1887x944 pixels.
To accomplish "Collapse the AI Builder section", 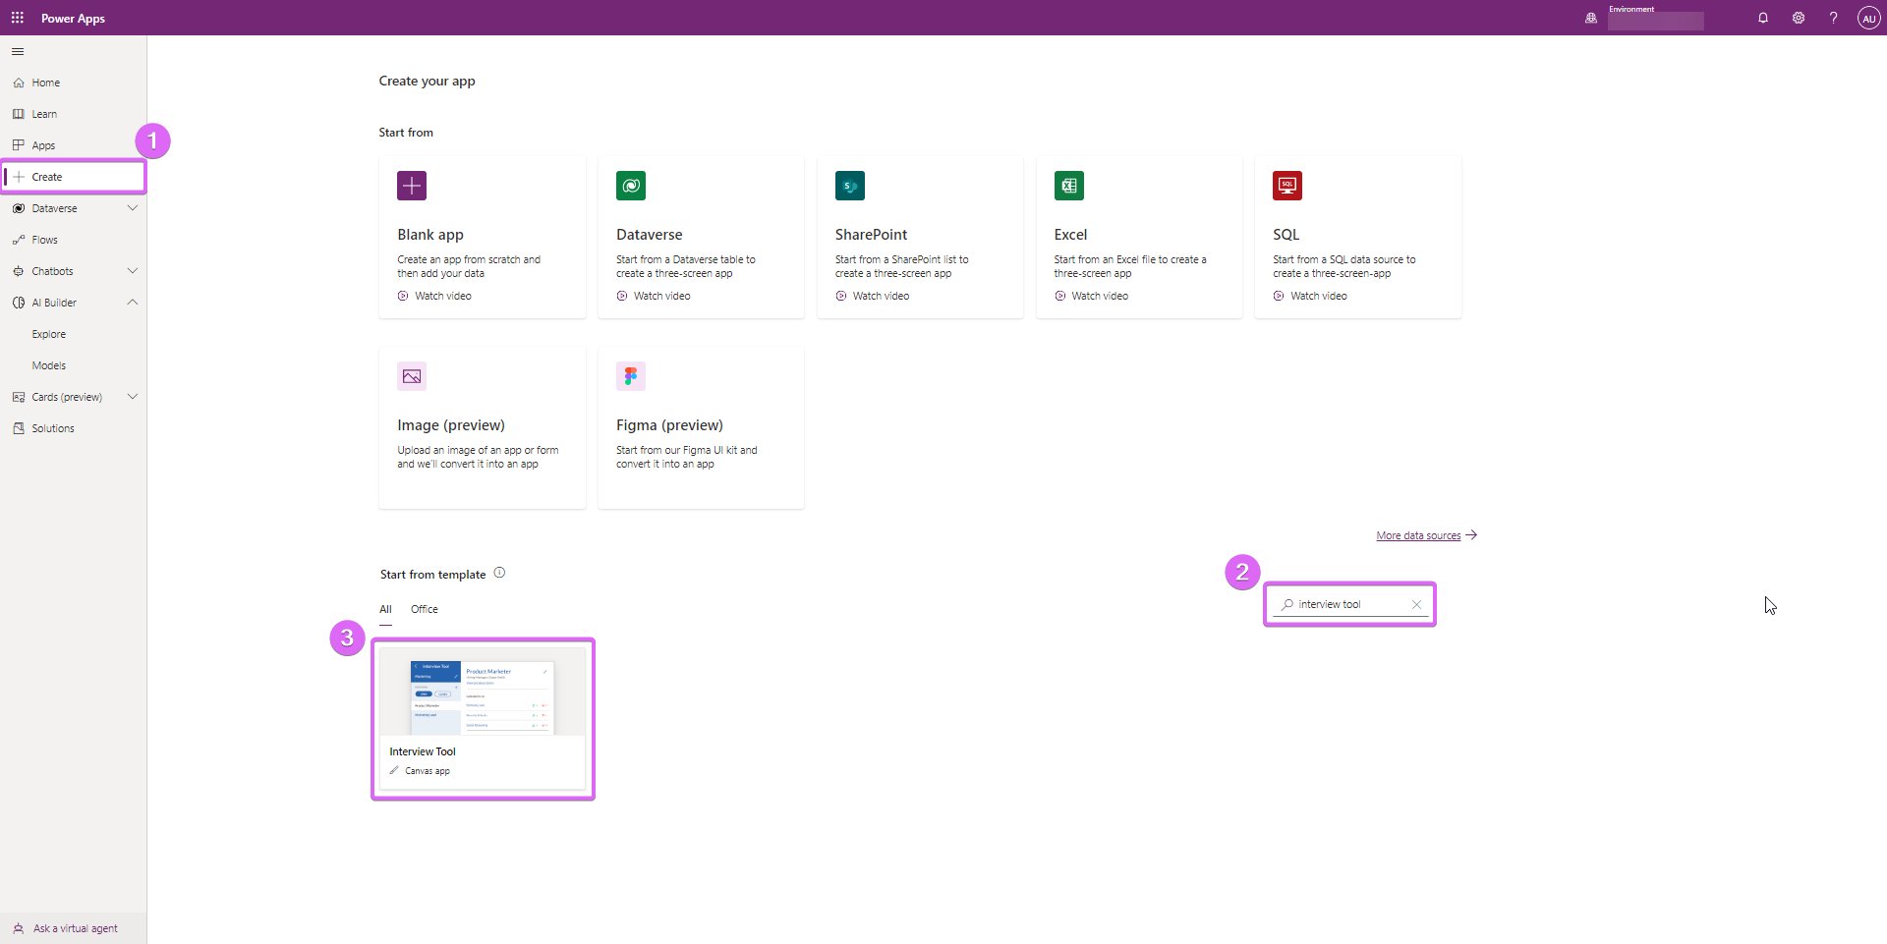I will click(133, 302).
